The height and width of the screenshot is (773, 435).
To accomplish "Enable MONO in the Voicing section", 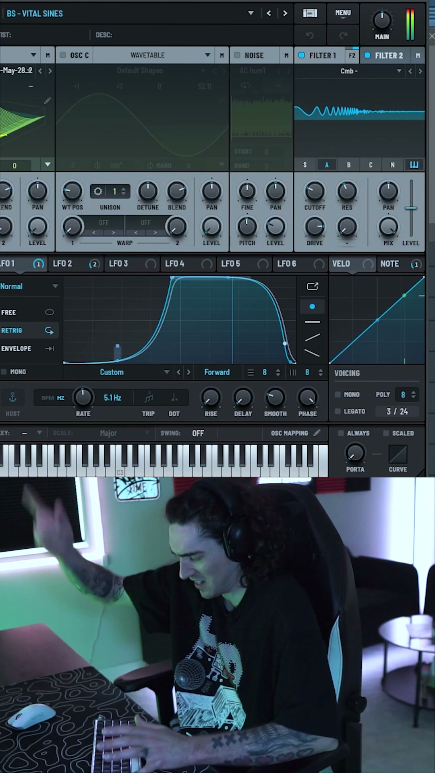I will coord(338,395).
